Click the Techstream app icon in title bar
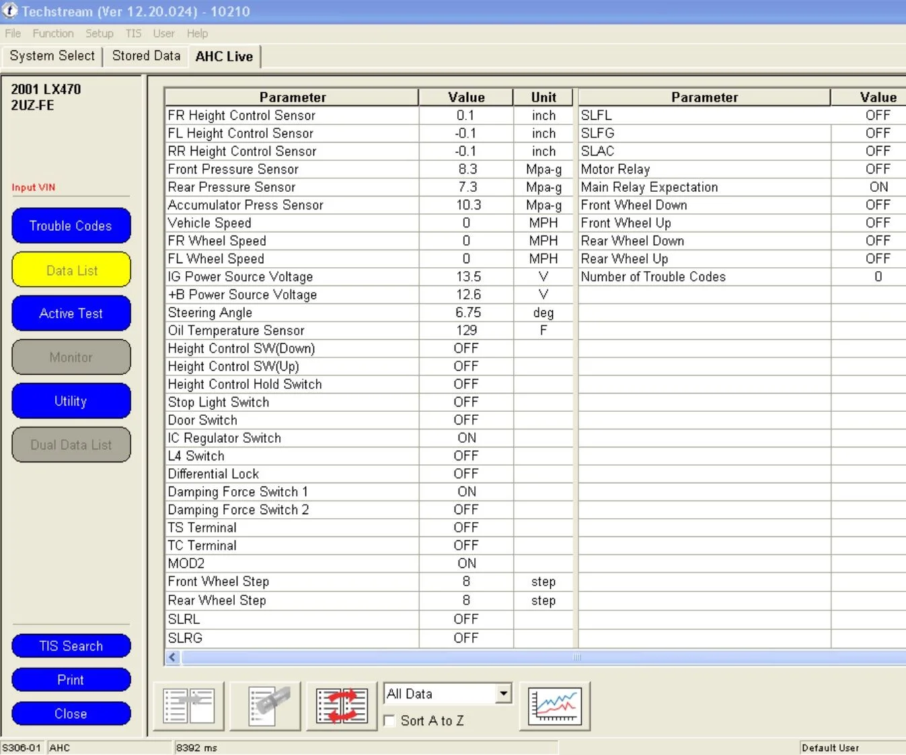Screen dimensions: 906x755 pyautogui.click(x=10, y=11)
